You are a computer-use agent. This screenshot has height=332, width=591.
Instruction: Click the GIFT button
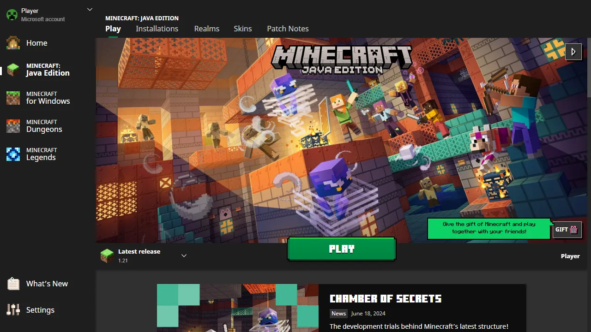[x=567, y=229]
